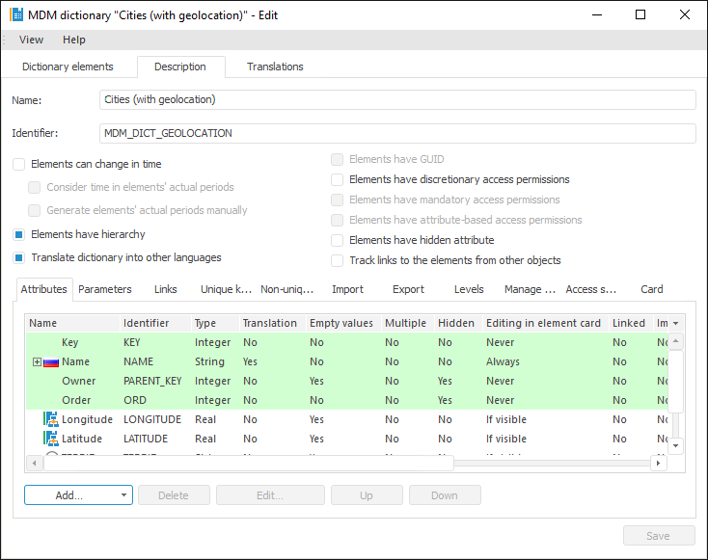
Task: Click the table scroll down arrow
Action: 676,445
